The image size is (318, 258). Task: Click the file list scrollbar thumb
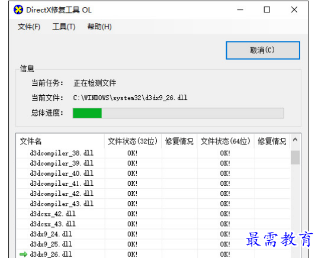[295, 157]
